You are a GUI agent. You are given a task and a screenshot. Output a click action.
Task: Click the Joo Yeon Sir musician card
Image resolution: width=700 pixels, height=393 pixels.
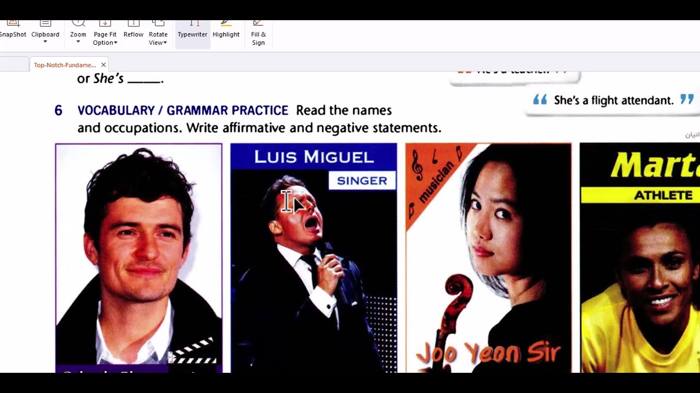[488, 258]
